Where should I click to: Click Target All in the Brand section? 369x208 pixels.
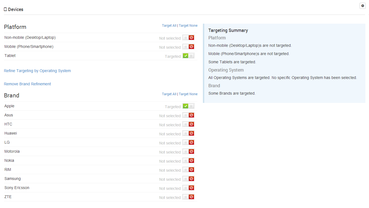(169, 94)
